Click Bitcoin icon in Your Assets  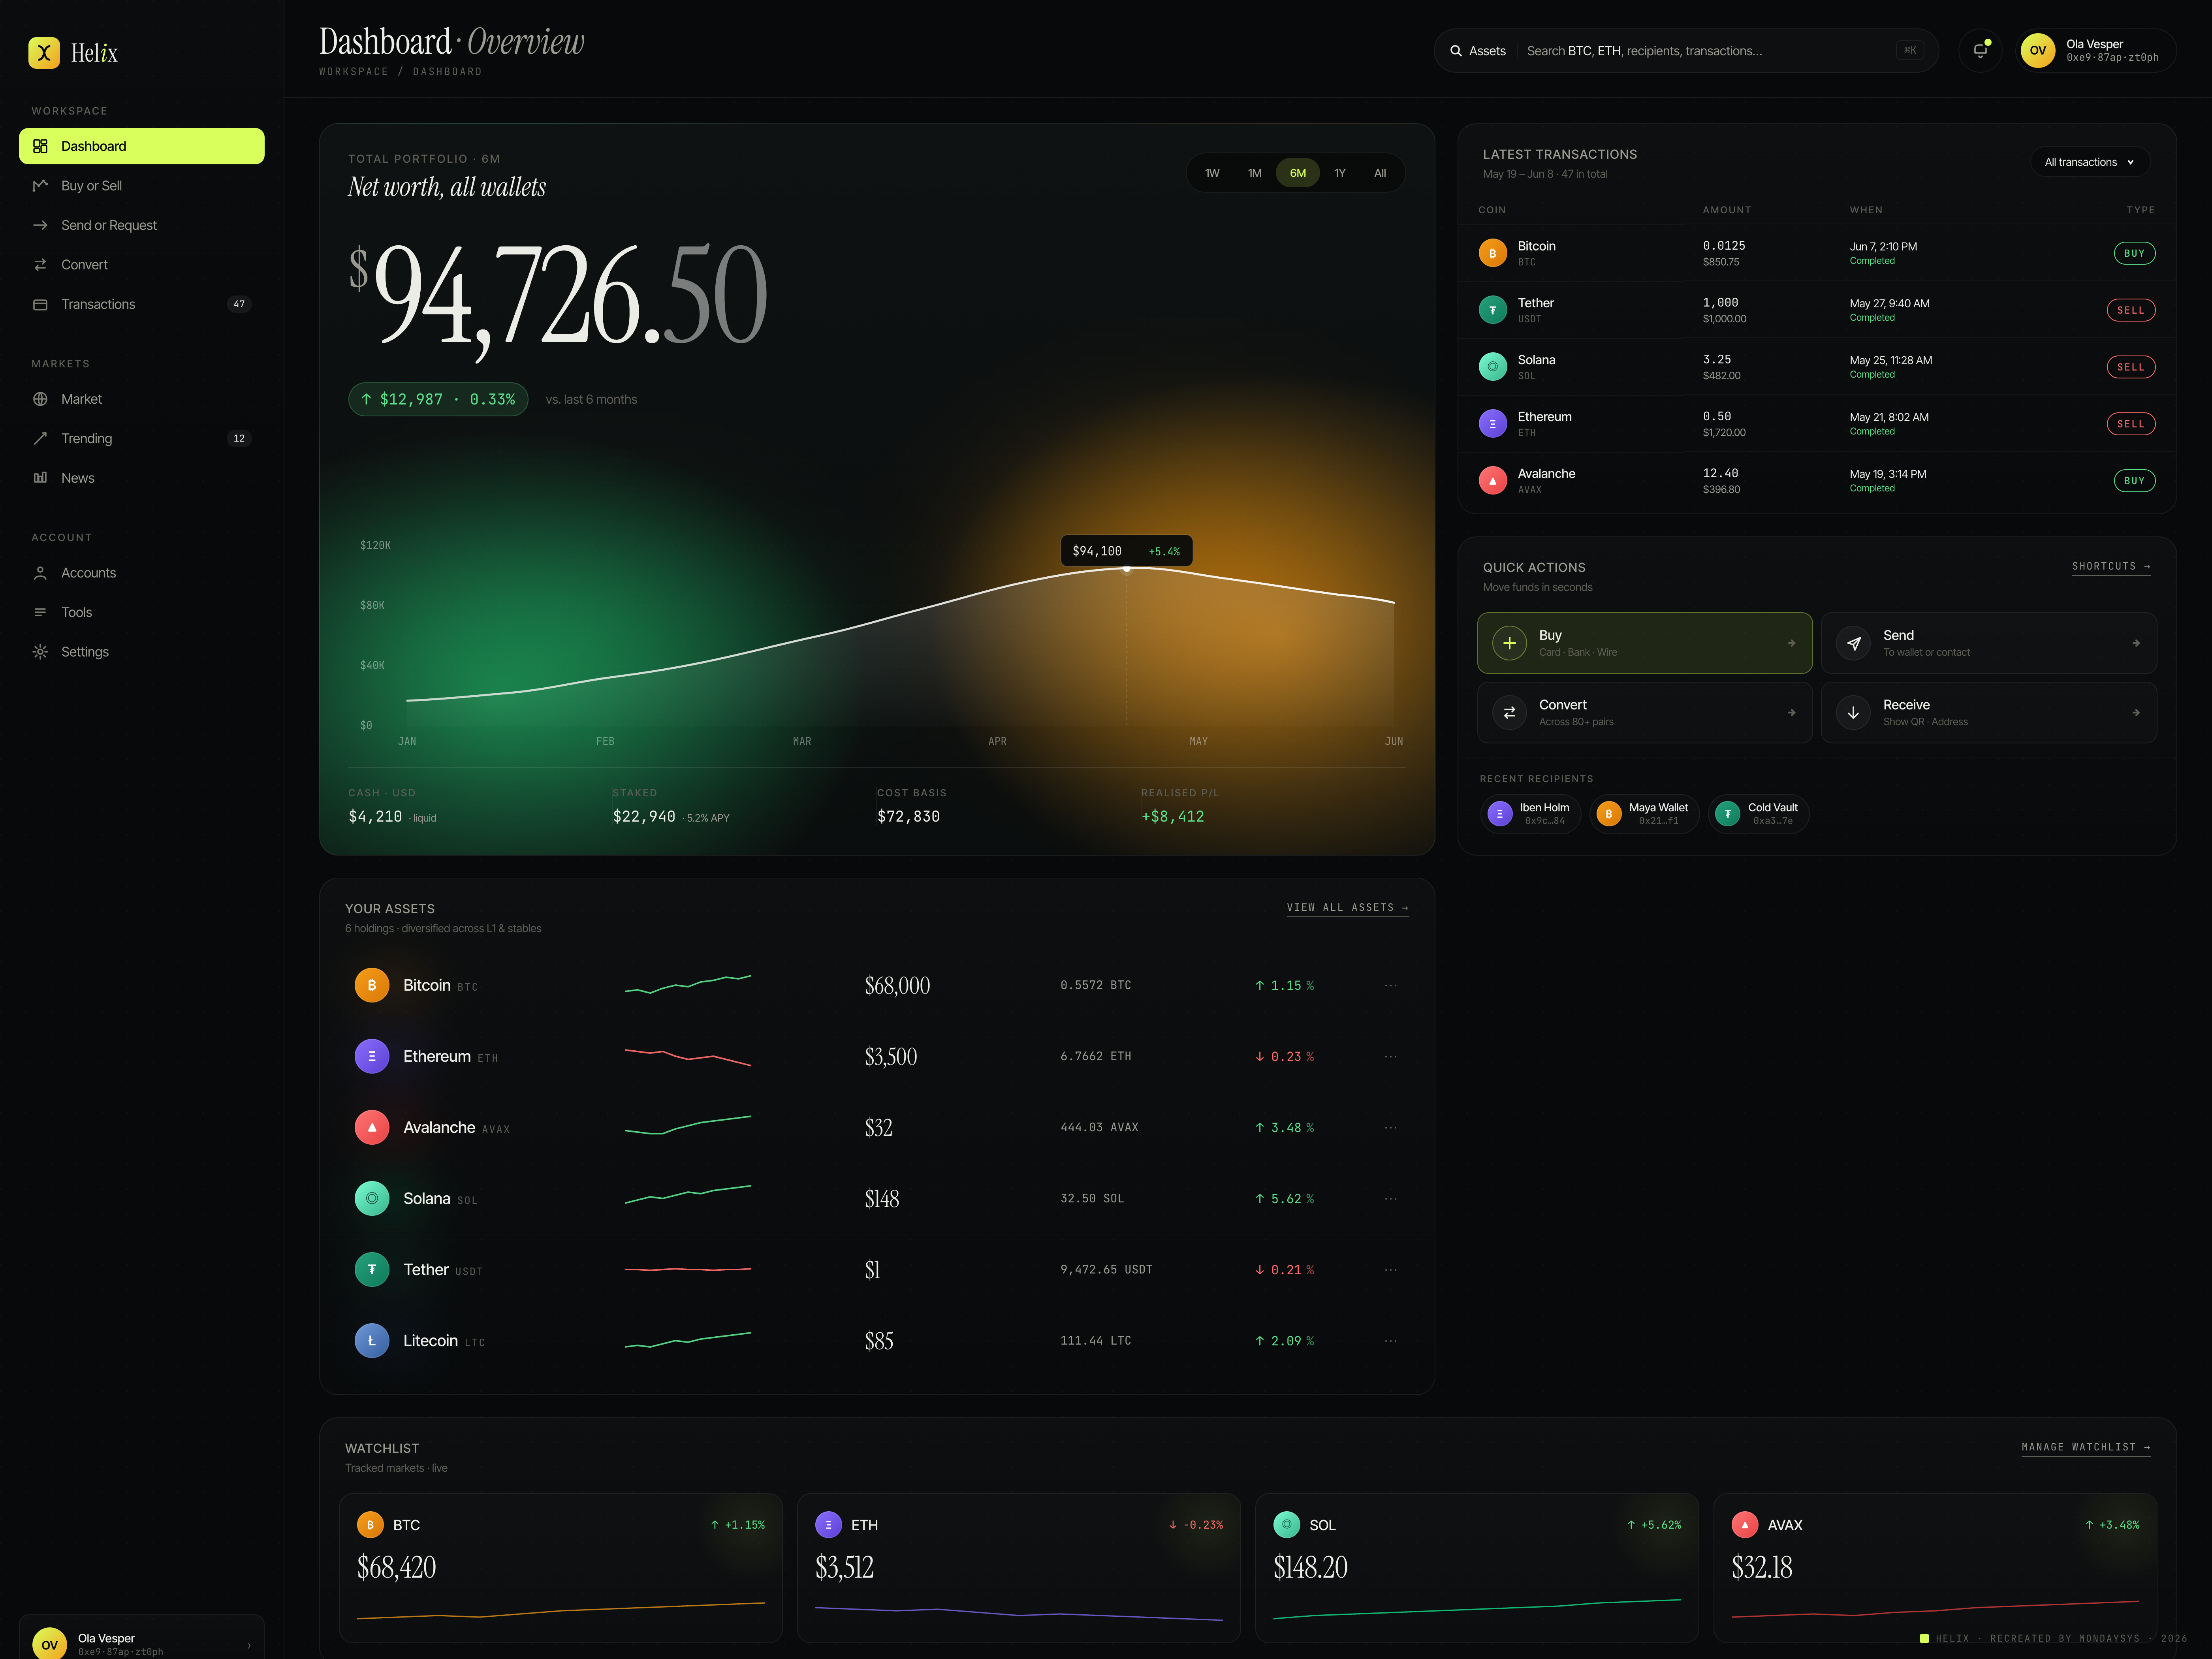pos(372,985)
